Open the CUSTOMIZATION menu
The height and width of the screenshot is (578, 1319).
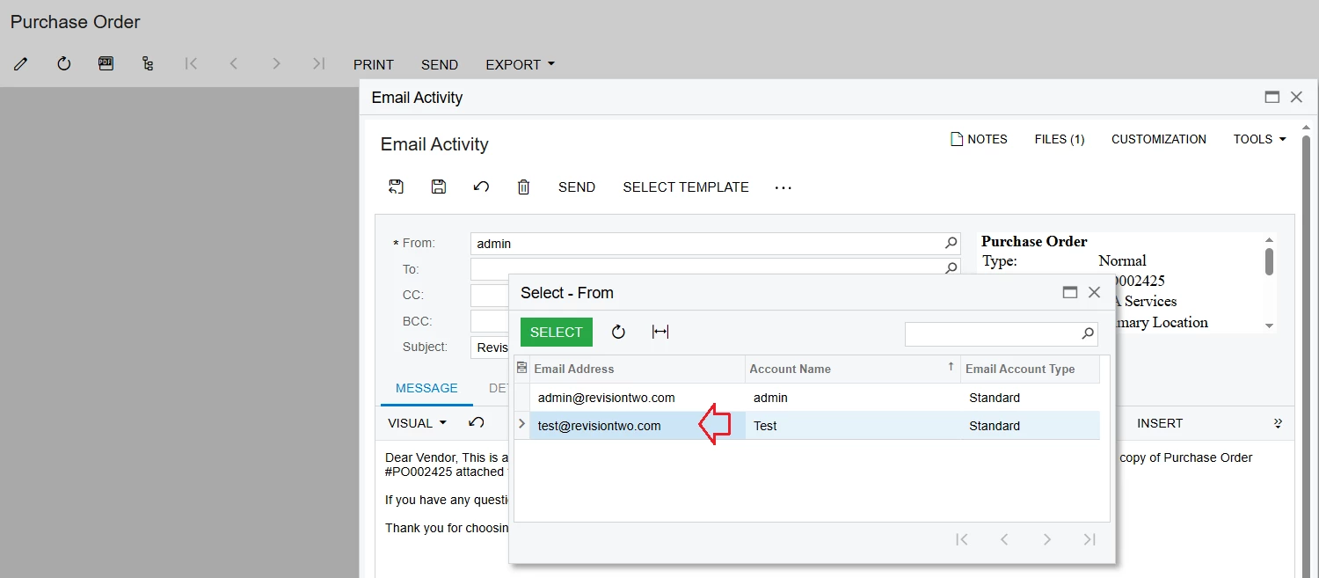[1159, 139]
